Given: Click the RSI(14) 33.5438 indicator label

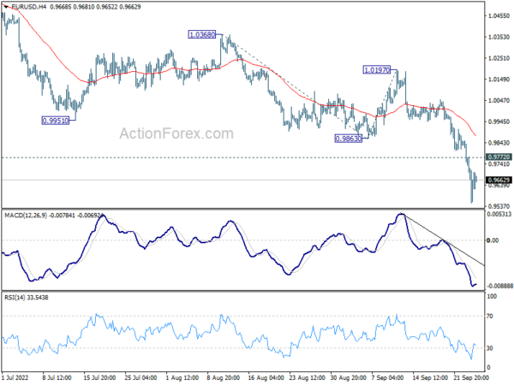Looking at the screenshot, I should pos(27,297).
